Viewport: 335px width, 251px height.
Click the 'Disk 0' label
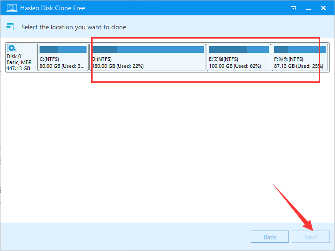coord(14,56)
